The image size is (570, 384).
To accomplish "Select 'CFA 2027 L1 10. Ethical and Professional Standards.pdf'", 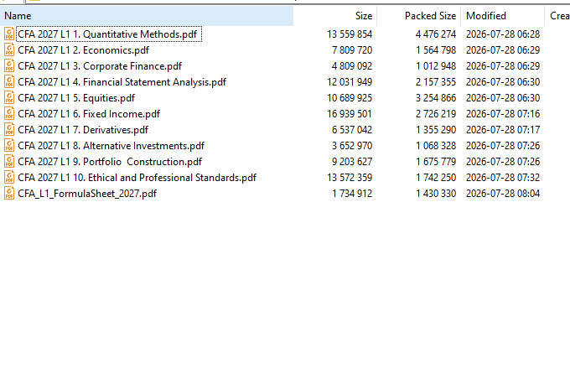I will [x=137, y=178].
